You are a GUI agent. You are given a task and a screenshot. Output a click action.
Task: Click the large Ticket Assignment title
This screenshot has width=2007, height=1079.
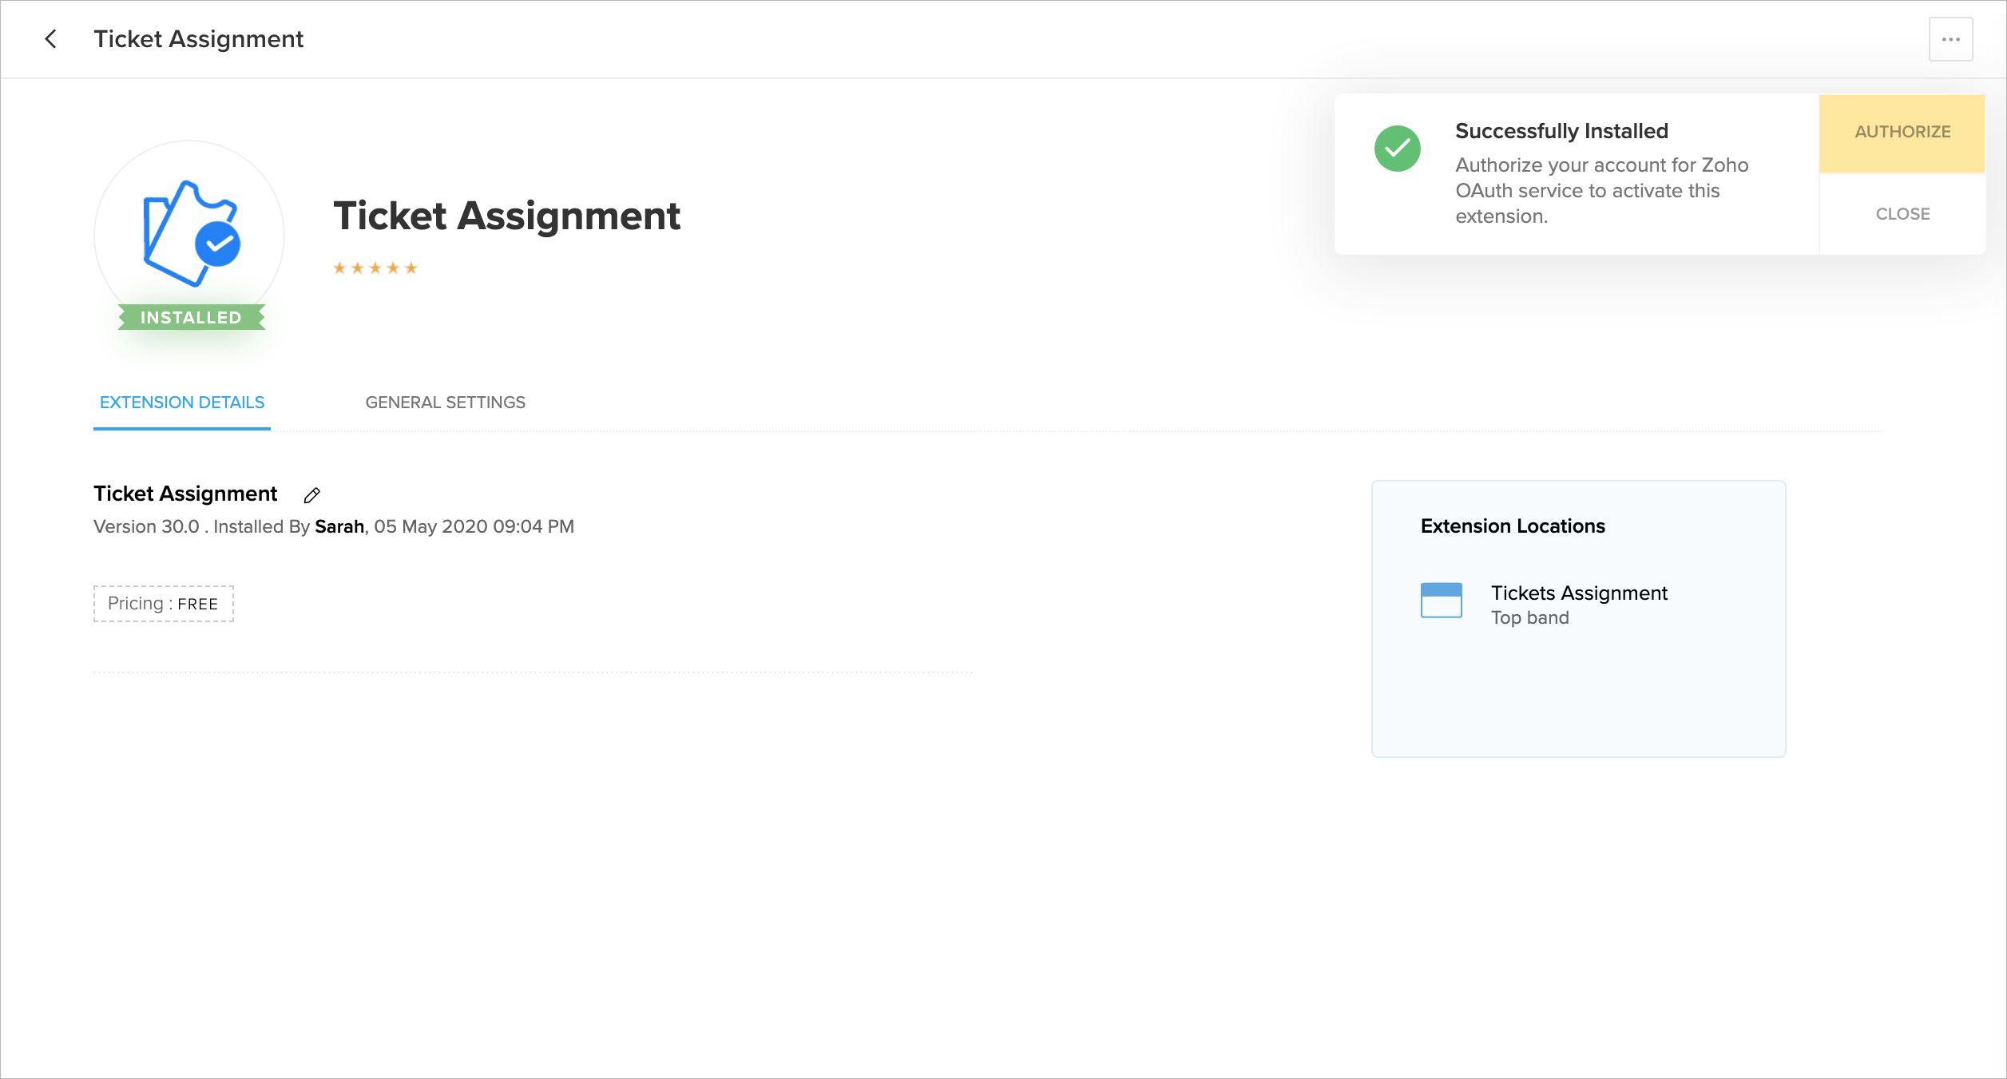(506, 216)
